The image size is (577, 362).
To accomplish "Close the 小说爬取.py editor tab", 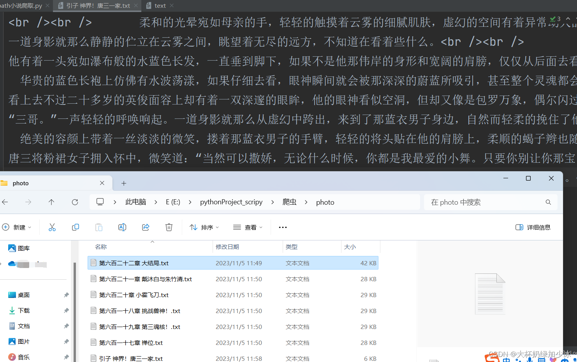I will [47, 5].
